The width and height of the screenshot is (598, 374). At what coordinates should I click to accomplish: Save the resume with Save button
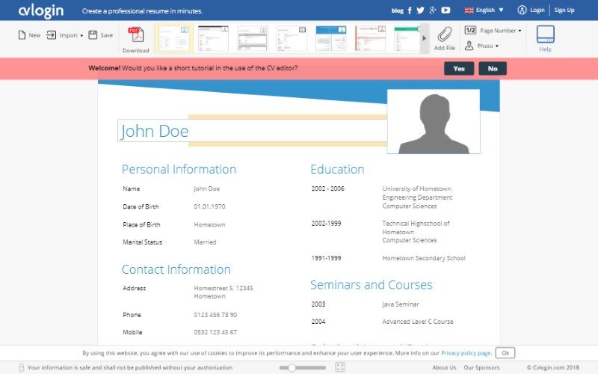coord(101,35)
